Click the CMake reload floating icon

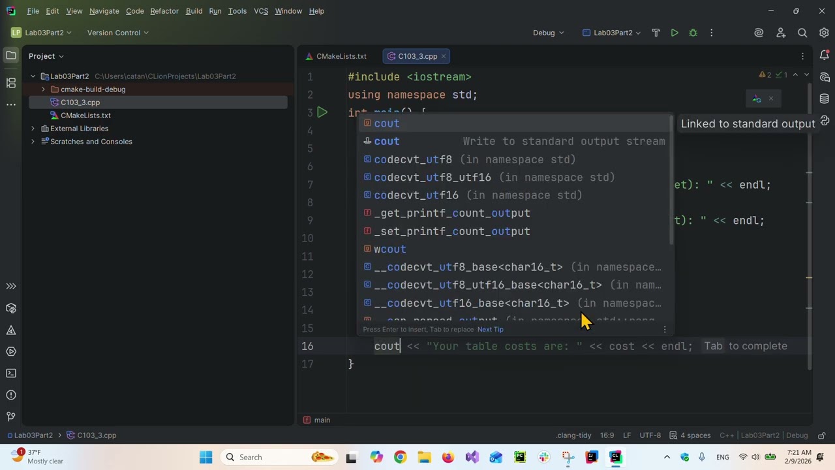757,99
